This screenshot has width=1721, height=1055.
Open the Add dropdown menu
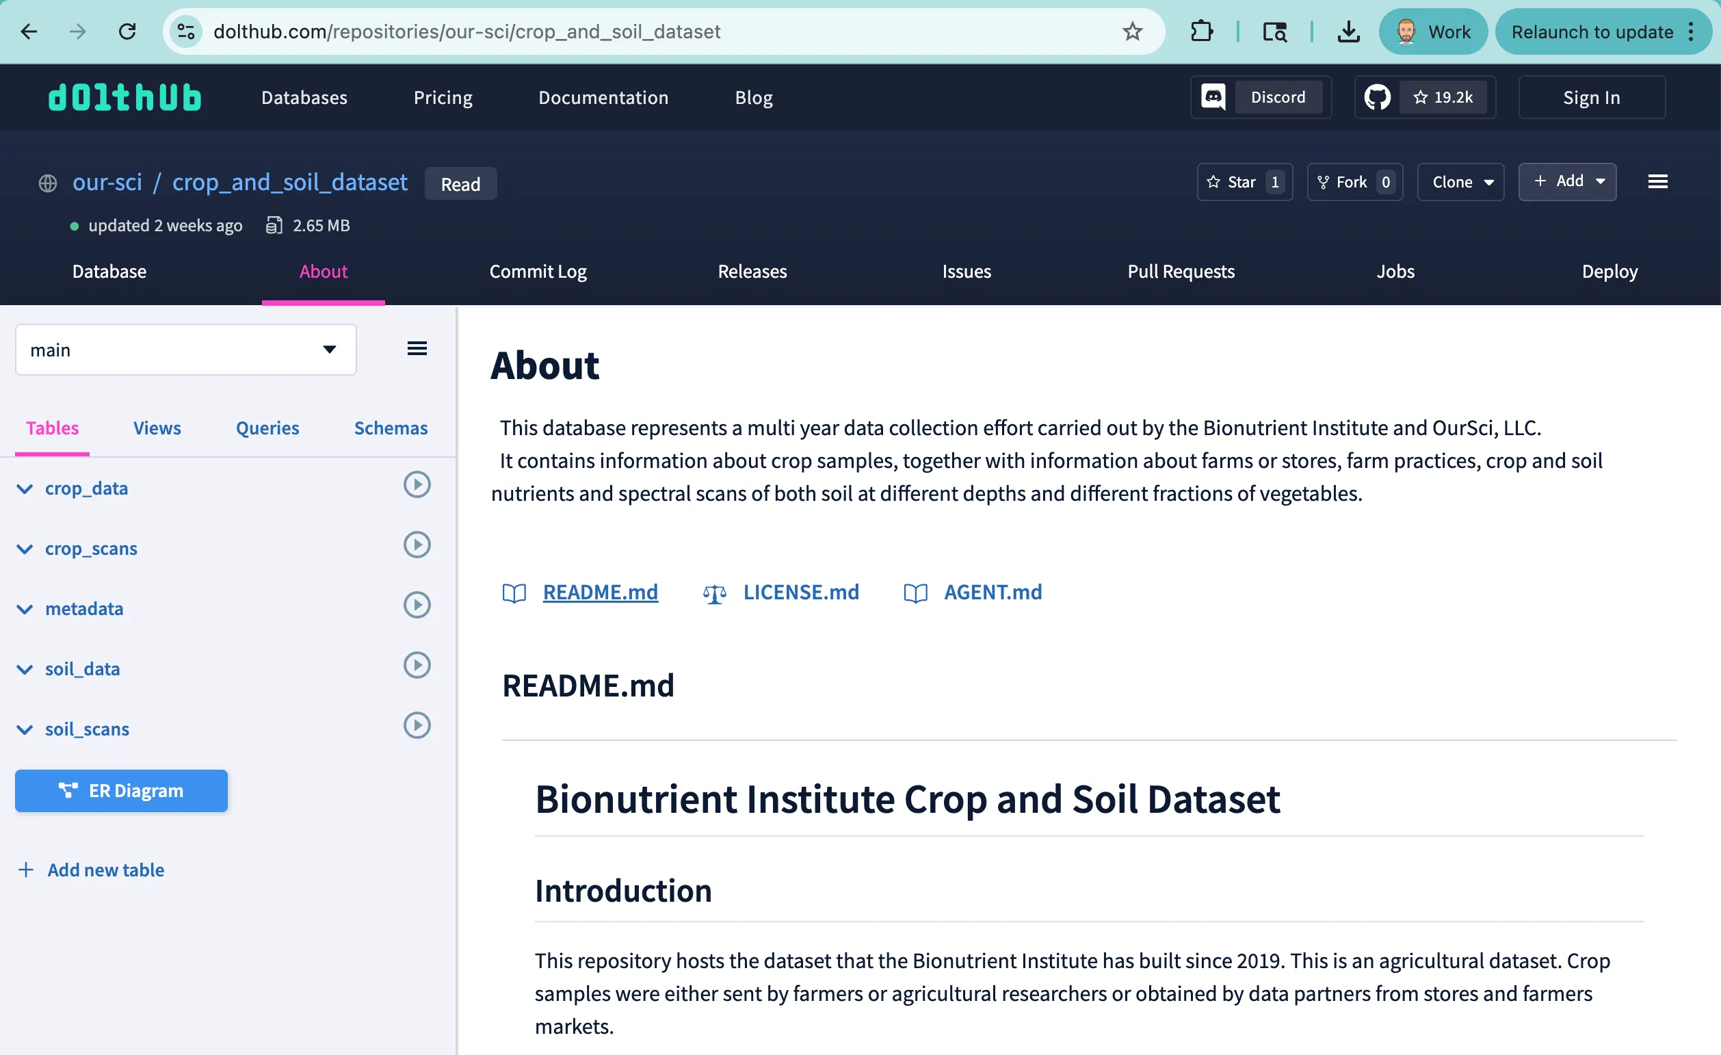(1567, 182)
